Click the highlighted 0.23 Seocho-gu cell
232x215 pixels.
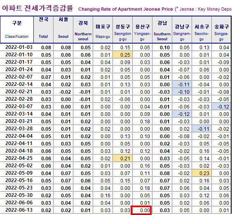[202, 173]
